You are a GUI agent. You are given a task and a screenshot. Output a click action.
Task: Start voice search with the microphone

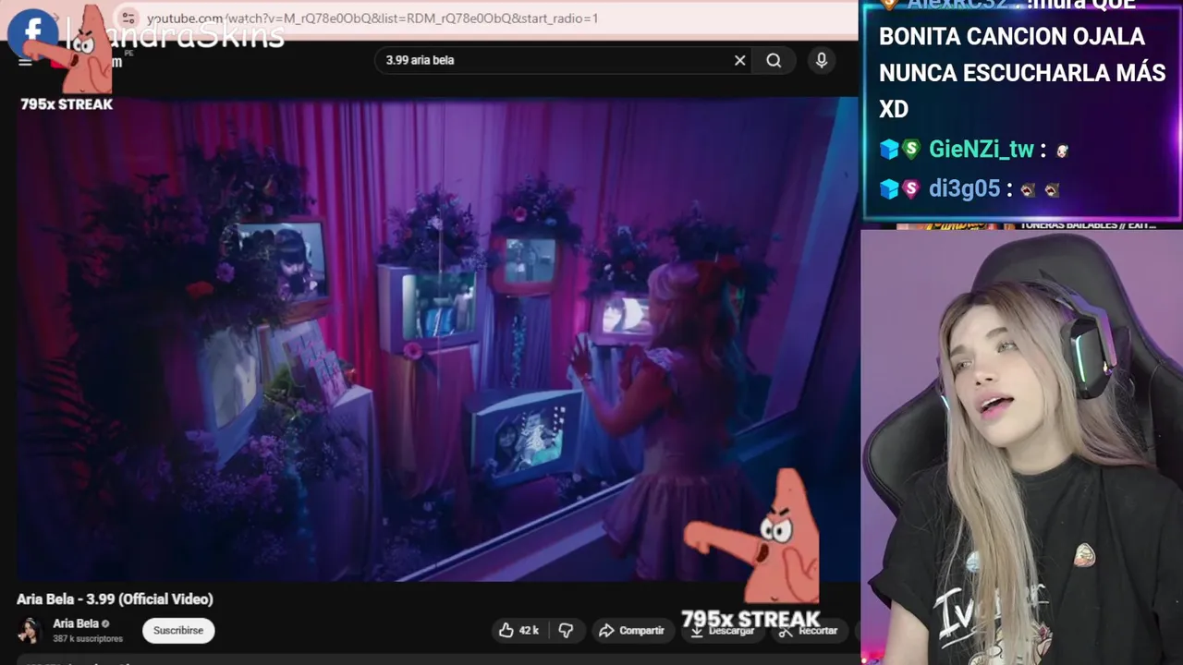822,60
